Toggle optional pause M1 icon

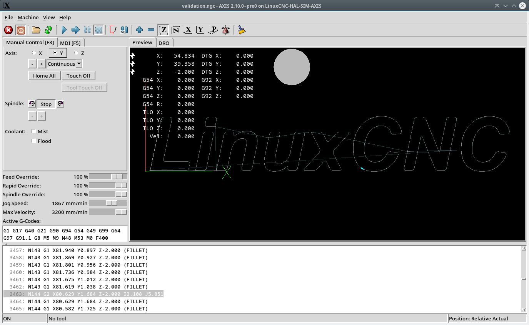pyautogui.click(x=124, y=30)
